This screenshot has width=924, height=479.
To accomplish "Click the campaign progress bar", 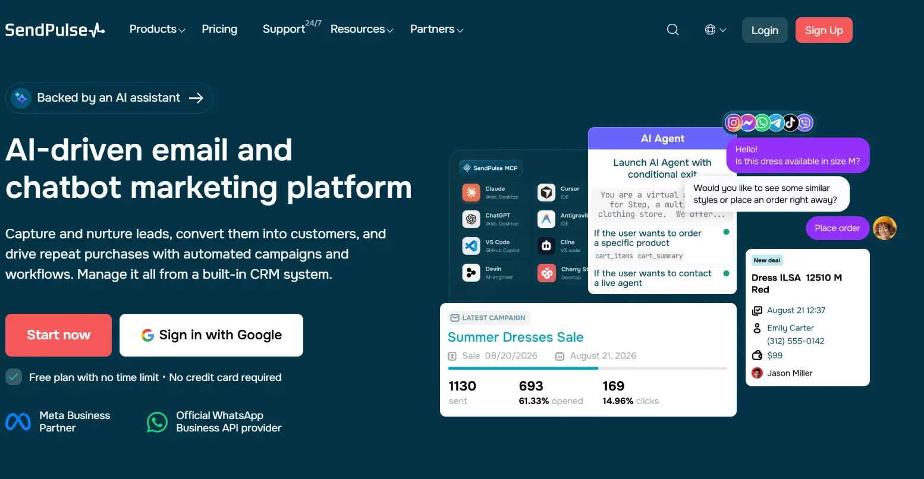I will tap(587, 368).
